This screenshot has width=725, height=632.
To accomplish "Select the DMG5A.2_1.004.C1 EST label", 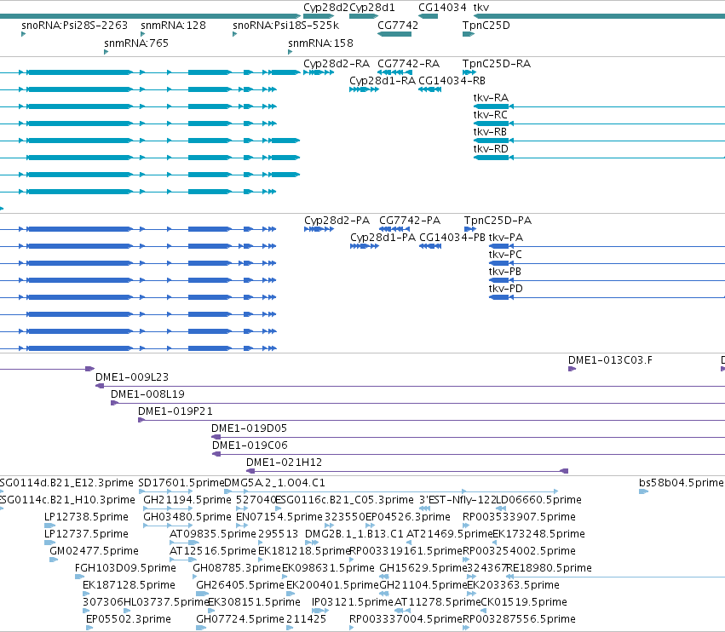I will coord(274,483).
